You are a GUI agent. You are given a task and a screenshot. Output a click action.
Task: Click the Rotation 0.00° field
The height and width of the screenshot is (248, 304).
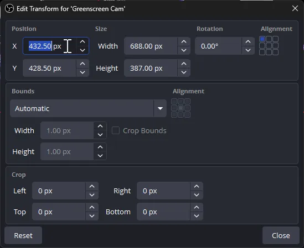tap(225, 46)
